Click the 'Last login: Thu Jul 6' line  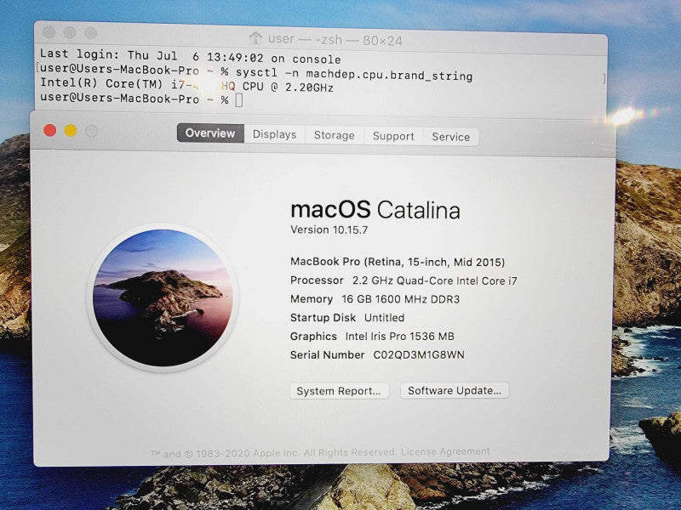point(190,56)
